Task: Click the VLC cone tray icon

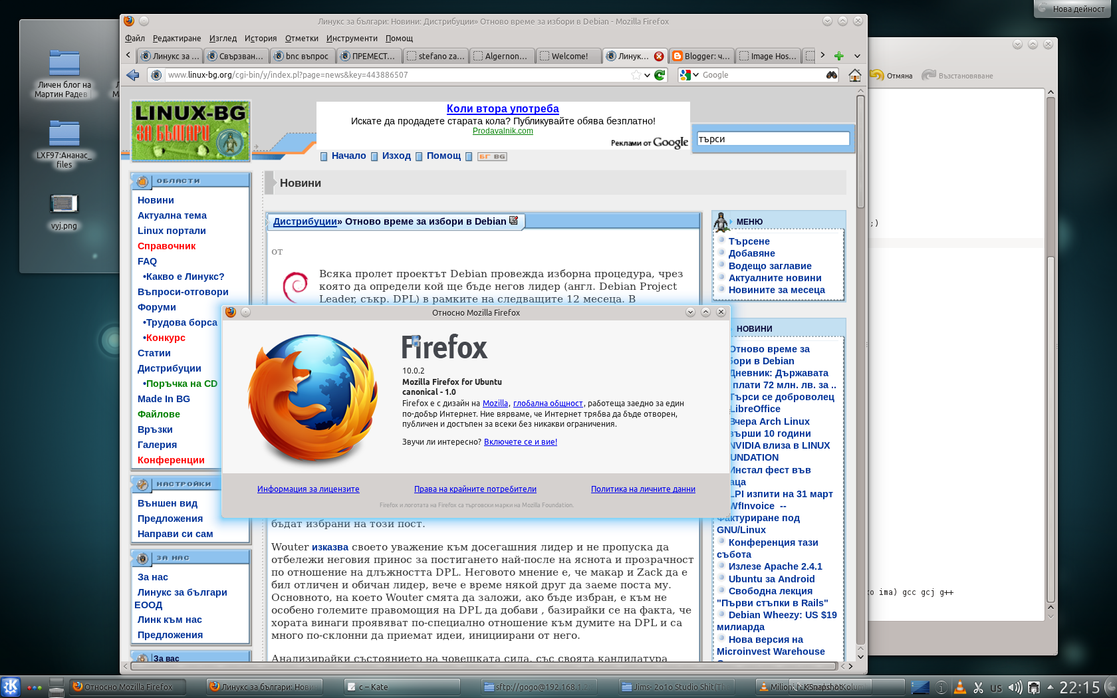Action: click(x=959, y=687)
